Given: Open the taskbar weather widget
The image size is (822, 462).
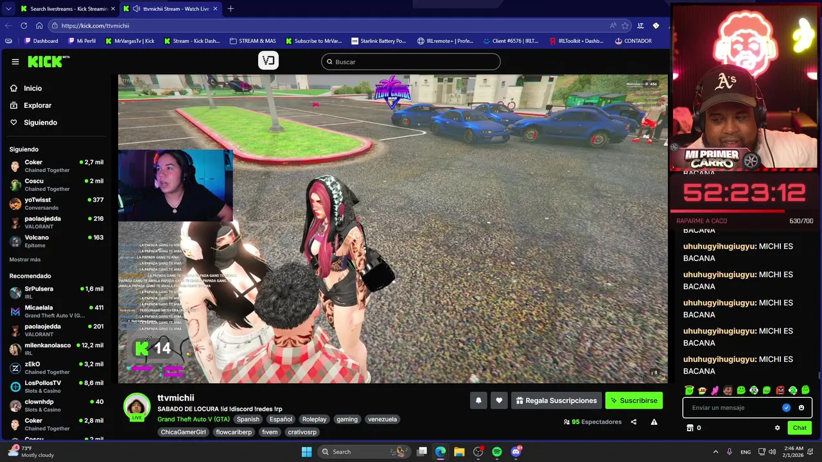Looking at the screenshot, I should click(31, 451).
